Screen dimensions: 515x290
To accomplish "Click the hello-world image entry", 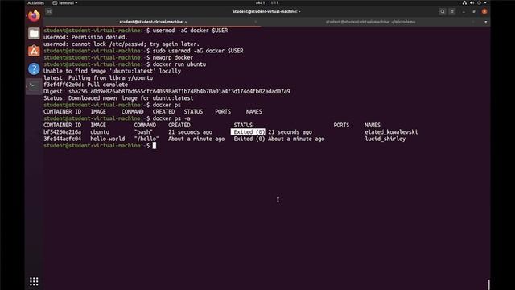I will pyautogui.click(x=107, y=139).
